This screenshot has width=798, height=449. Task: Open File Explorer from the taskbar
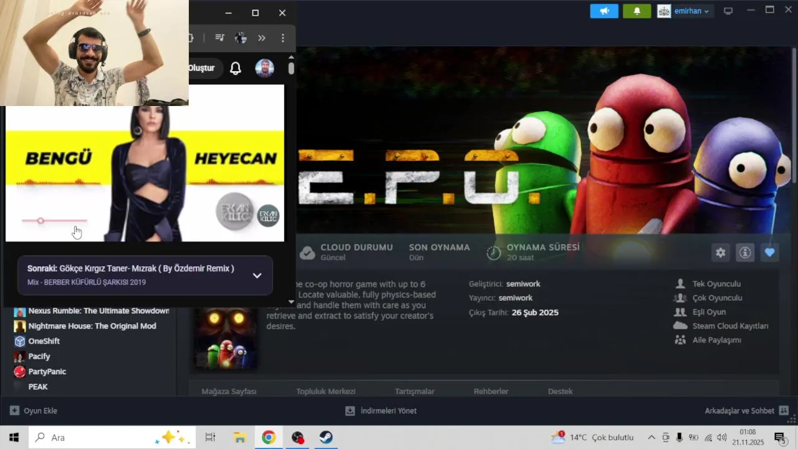click(x=240, y=437)
